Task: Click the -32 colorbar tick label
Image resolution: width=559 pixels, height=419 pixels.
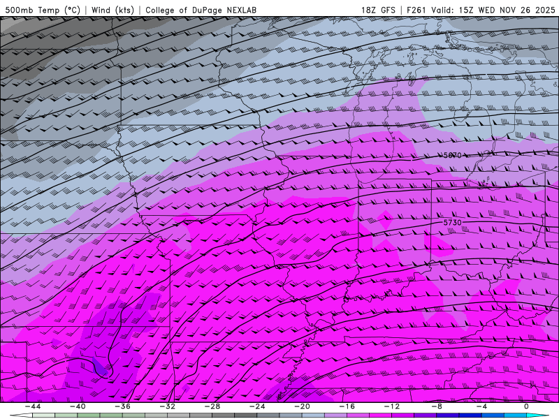Action: (167, 406)
